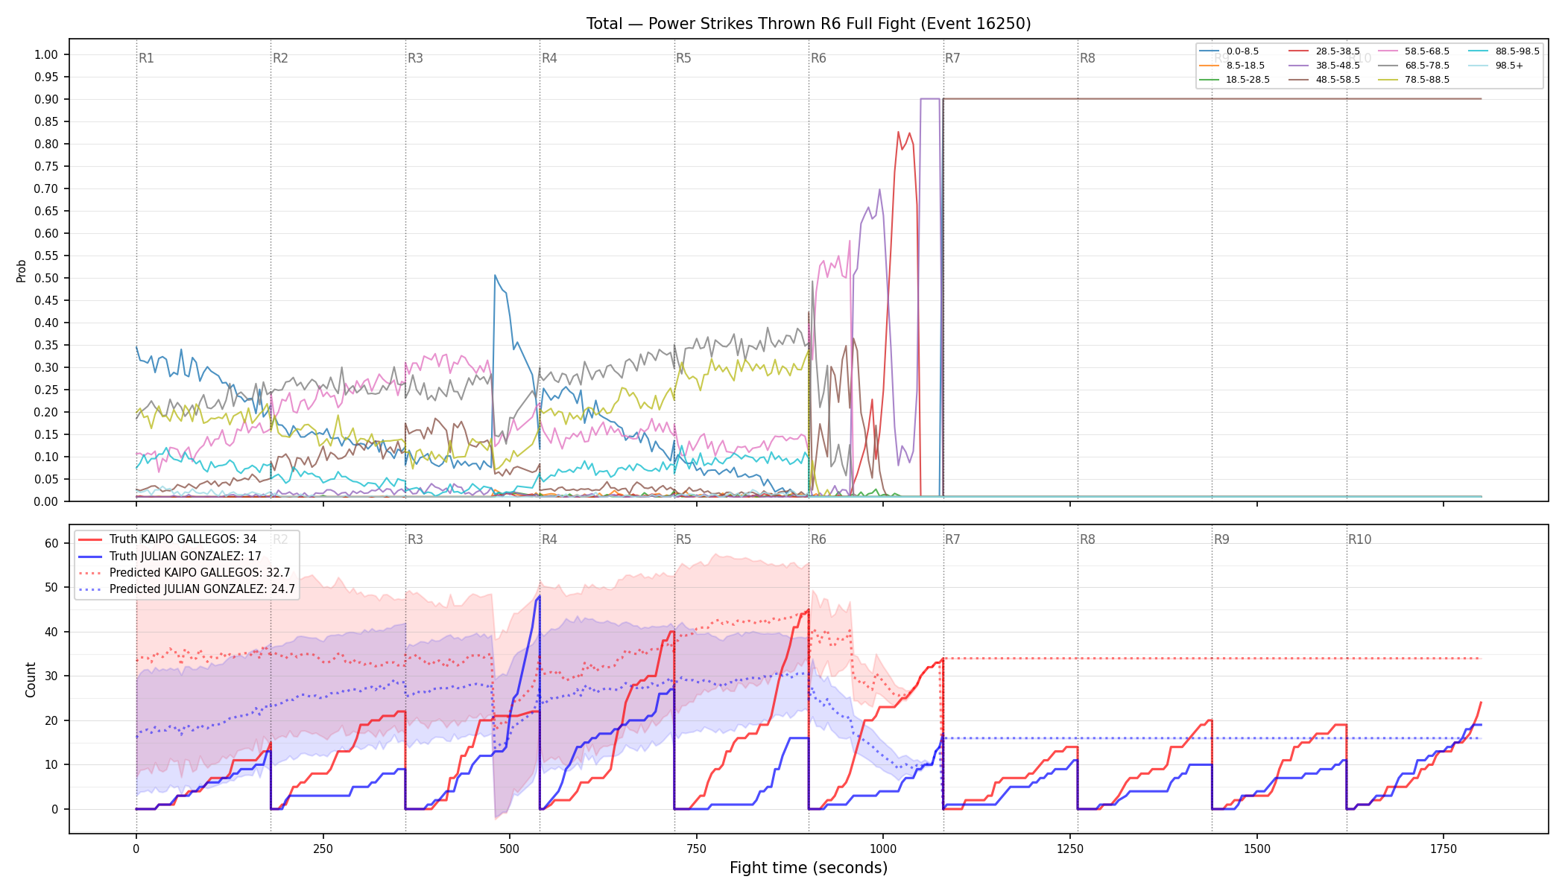
Task: Click the 0.10 tick on the Prob axis
Action: point(46,457)
